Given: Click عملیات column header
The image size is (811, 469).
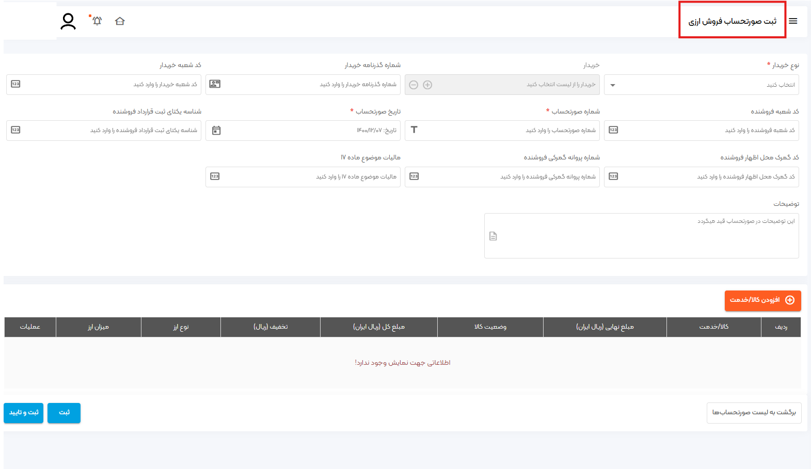Looking at the screenshot, I should [x=30, y=327].
